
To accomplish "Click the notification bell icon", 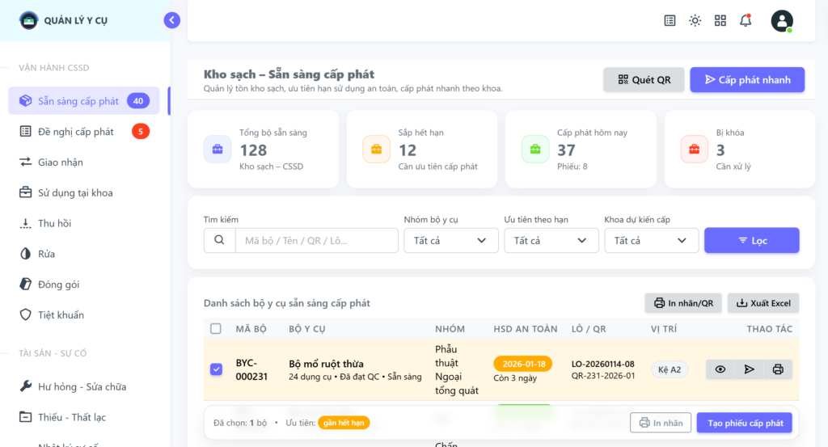I will pos(745,21).
